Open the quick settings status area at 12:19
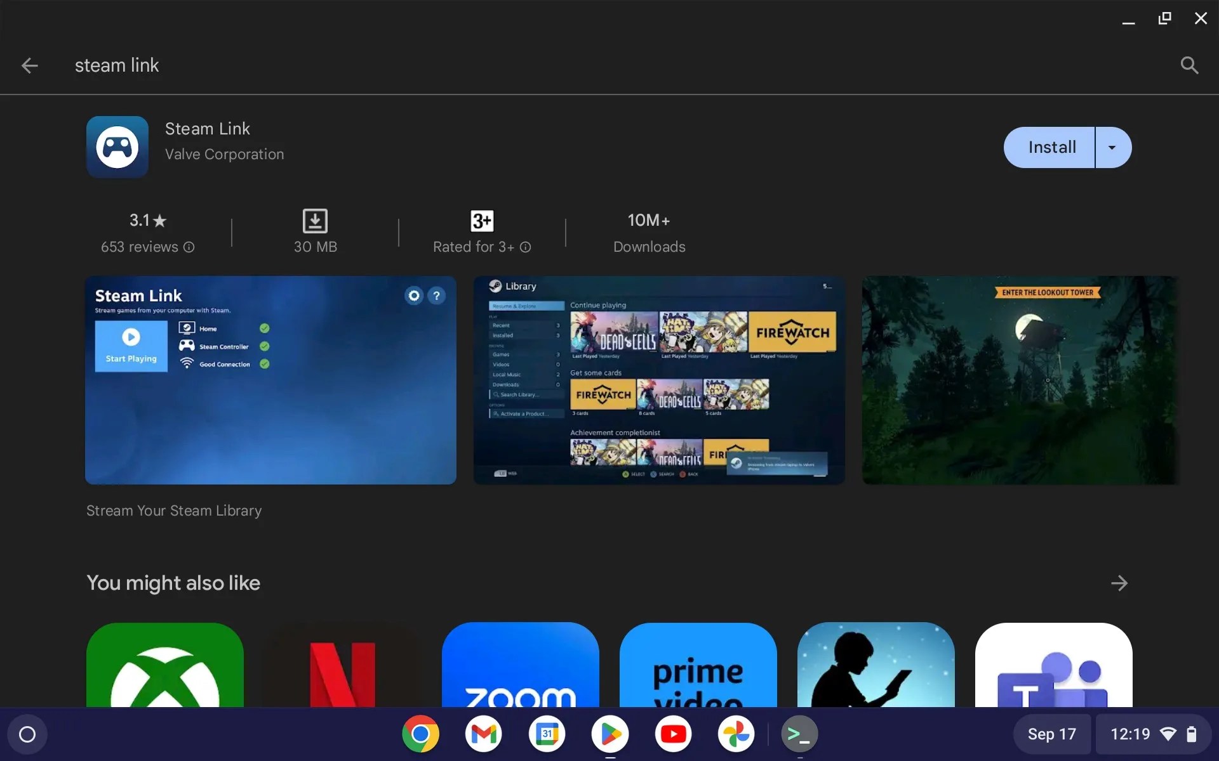The image size is (1219, 761). point(1154,734)
